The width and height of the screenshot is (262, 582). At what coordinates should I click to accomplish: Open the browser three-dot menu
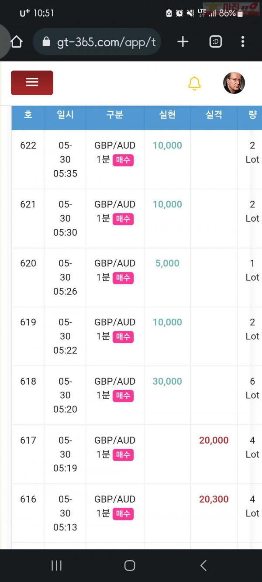pos(243,42)
